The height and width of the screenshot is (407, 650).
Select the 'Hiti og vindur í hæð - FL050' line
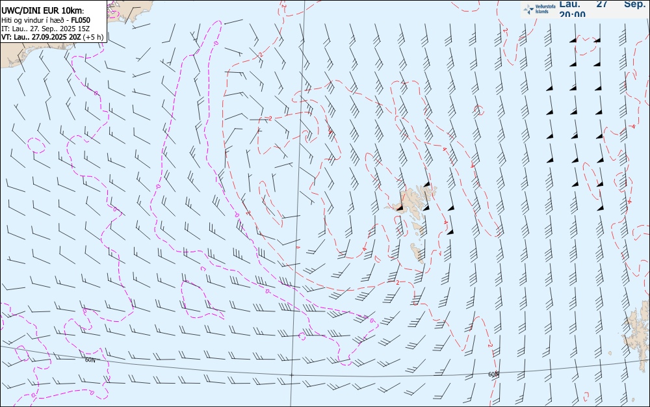pos(45,20)
